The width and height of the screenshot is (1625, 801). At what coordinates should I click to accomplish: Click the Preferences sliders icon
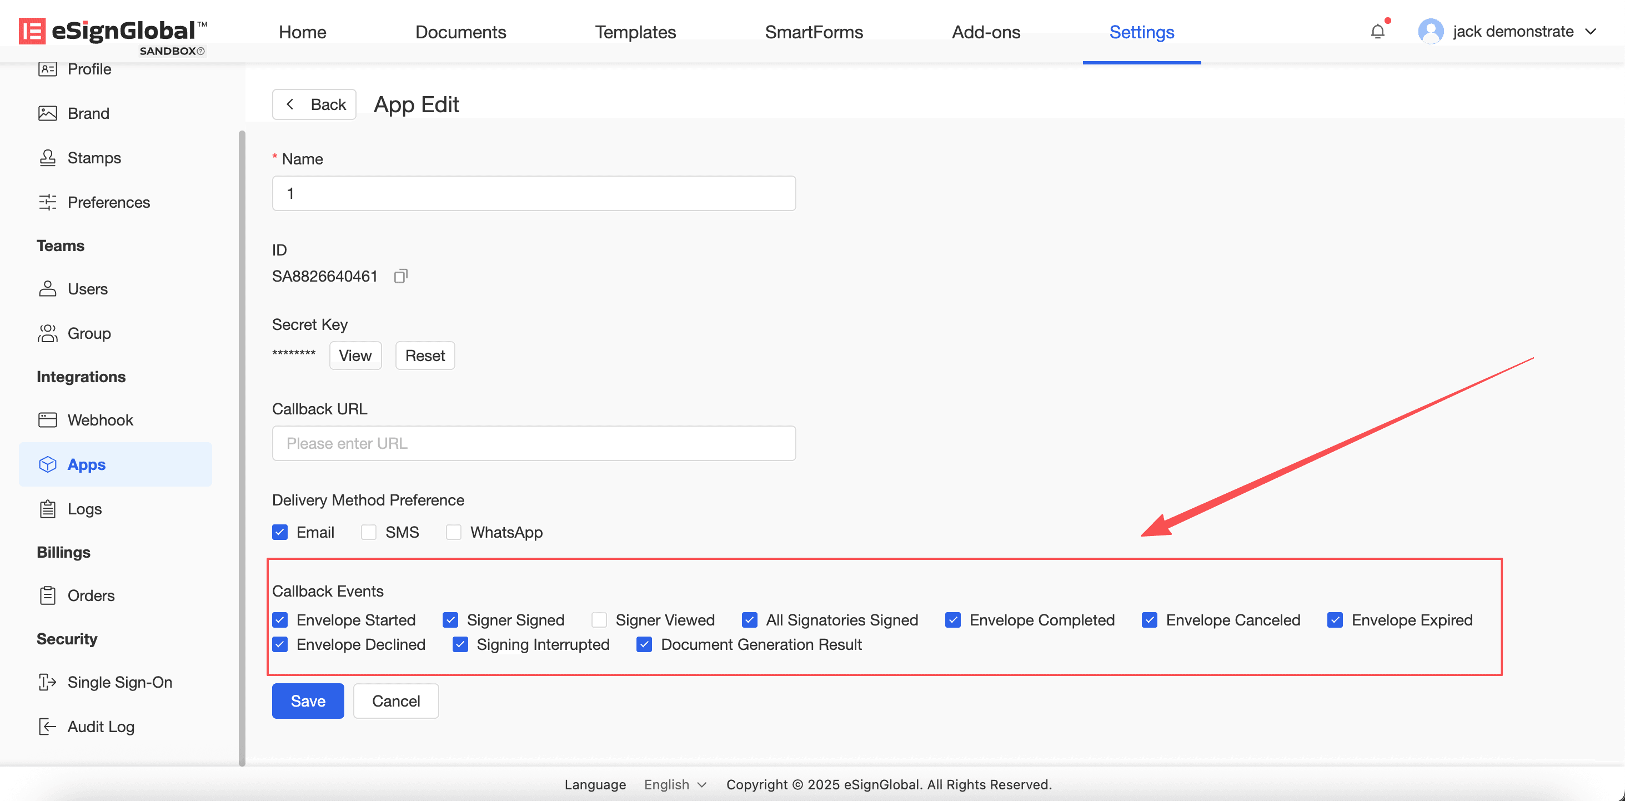point(47,202)
